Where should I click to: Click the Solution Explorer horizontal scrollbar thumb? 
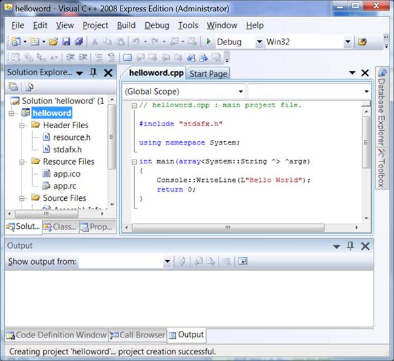click(x=46, y=214)
